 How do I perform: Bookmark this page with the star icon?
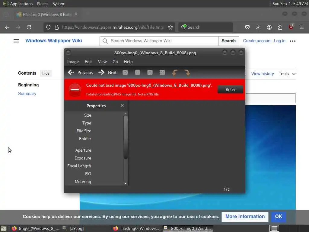[x=170, y=27]
